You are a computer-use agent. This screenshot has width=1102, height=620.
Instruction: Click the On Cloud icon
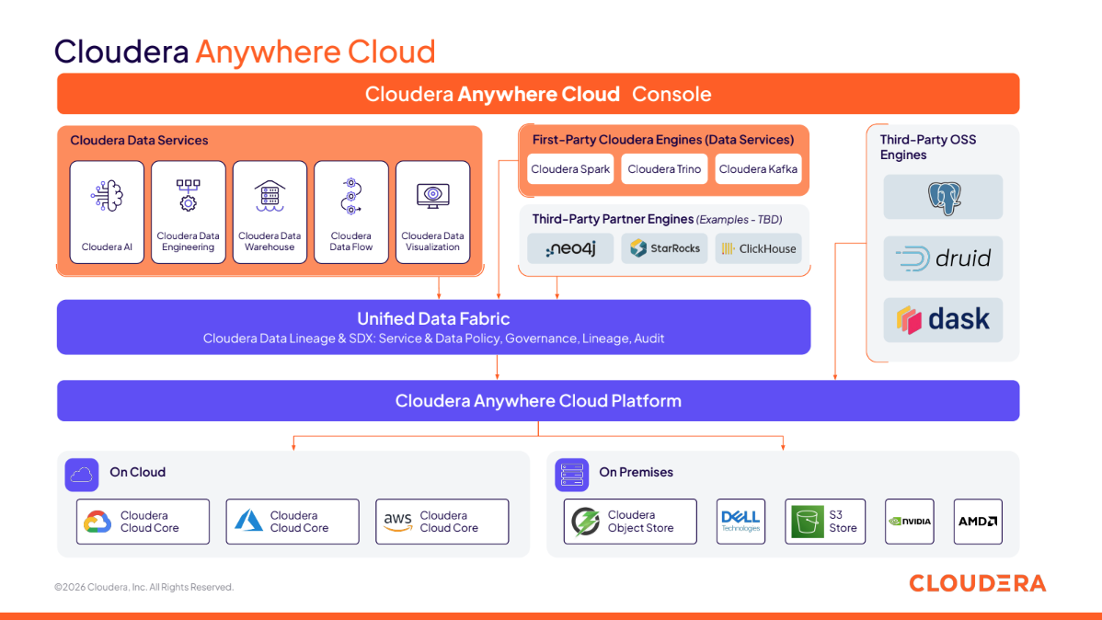coord(82,474)
